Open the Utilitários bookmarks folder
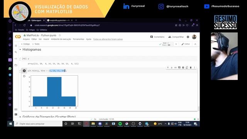247x139 pixels. pyautogui.click(x=42, y=30)
